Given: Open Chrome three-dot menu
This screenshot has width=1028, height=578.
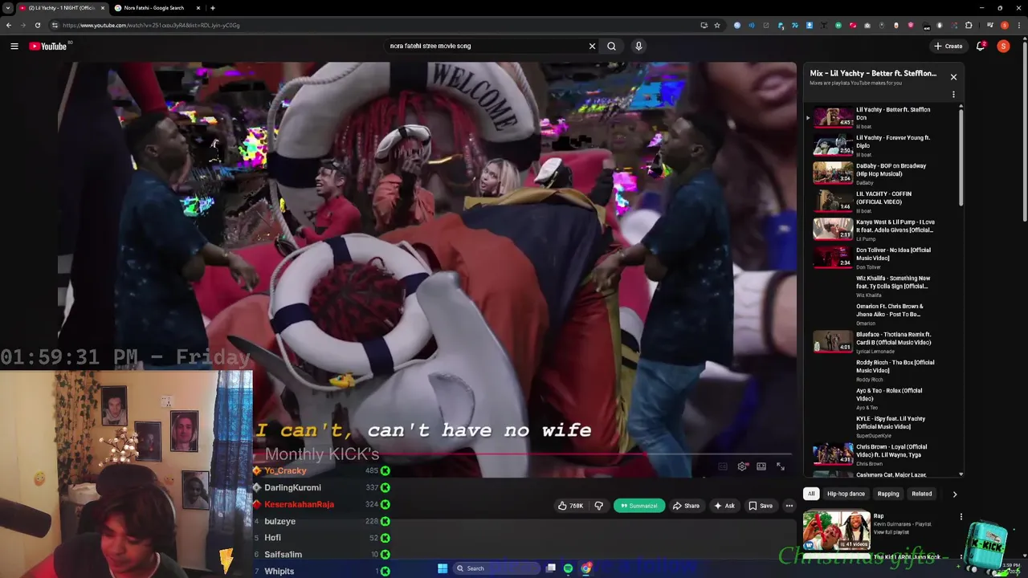Looking at the screenshot, I should click(x=1019, y=25).
